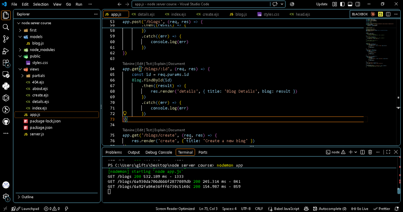Open the Copilot chat icon in title bar
Image resolution: width=403 pixels, height=212 pixels.
pyautogui.click(x=275, y=4)
